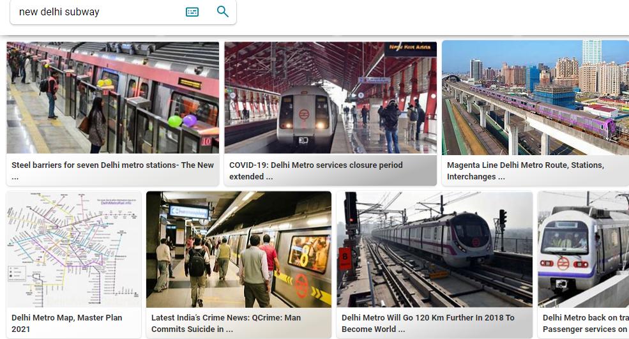
Task: Click 'Delhi Metro back on tra...' caption
Action: (x=586, y=323)
